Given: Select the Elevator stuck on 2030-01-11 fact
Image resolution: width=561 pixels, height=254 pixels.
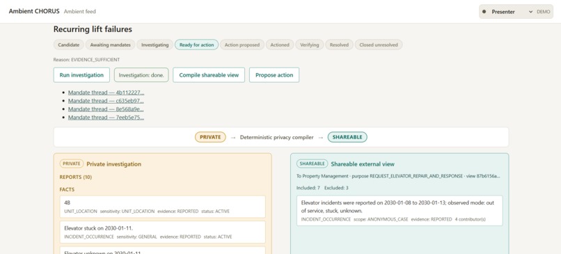Looking at the screenshot, I should [162, 232].
